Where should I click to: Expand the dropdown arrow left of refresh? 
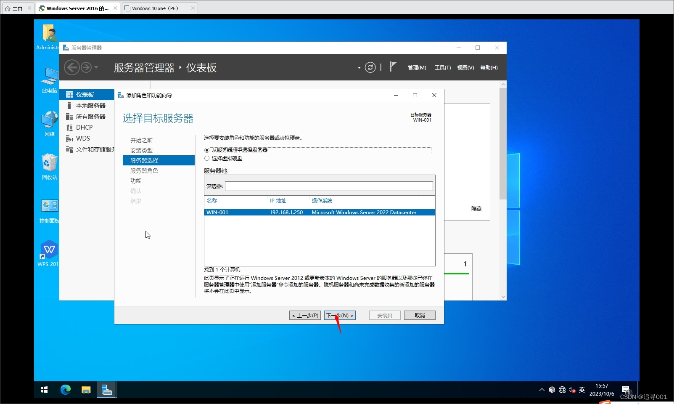point(359,68)
